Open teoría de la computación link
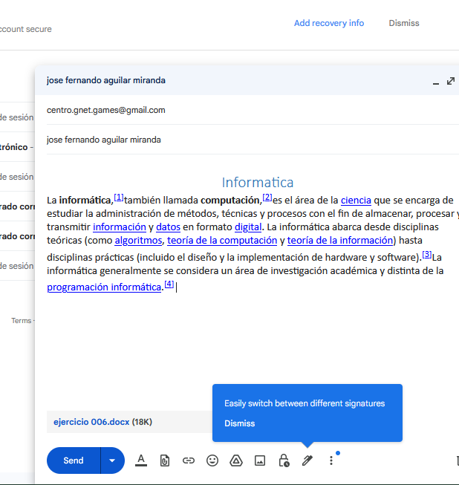459x485 pixels. tap(222, 241)
